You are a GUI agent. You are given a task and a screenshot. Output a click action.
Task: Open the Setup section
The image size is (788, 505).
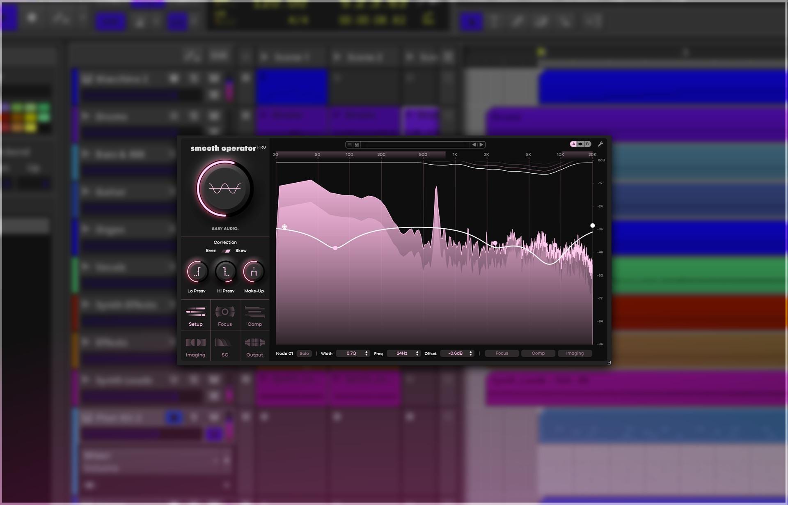[196, 316]
